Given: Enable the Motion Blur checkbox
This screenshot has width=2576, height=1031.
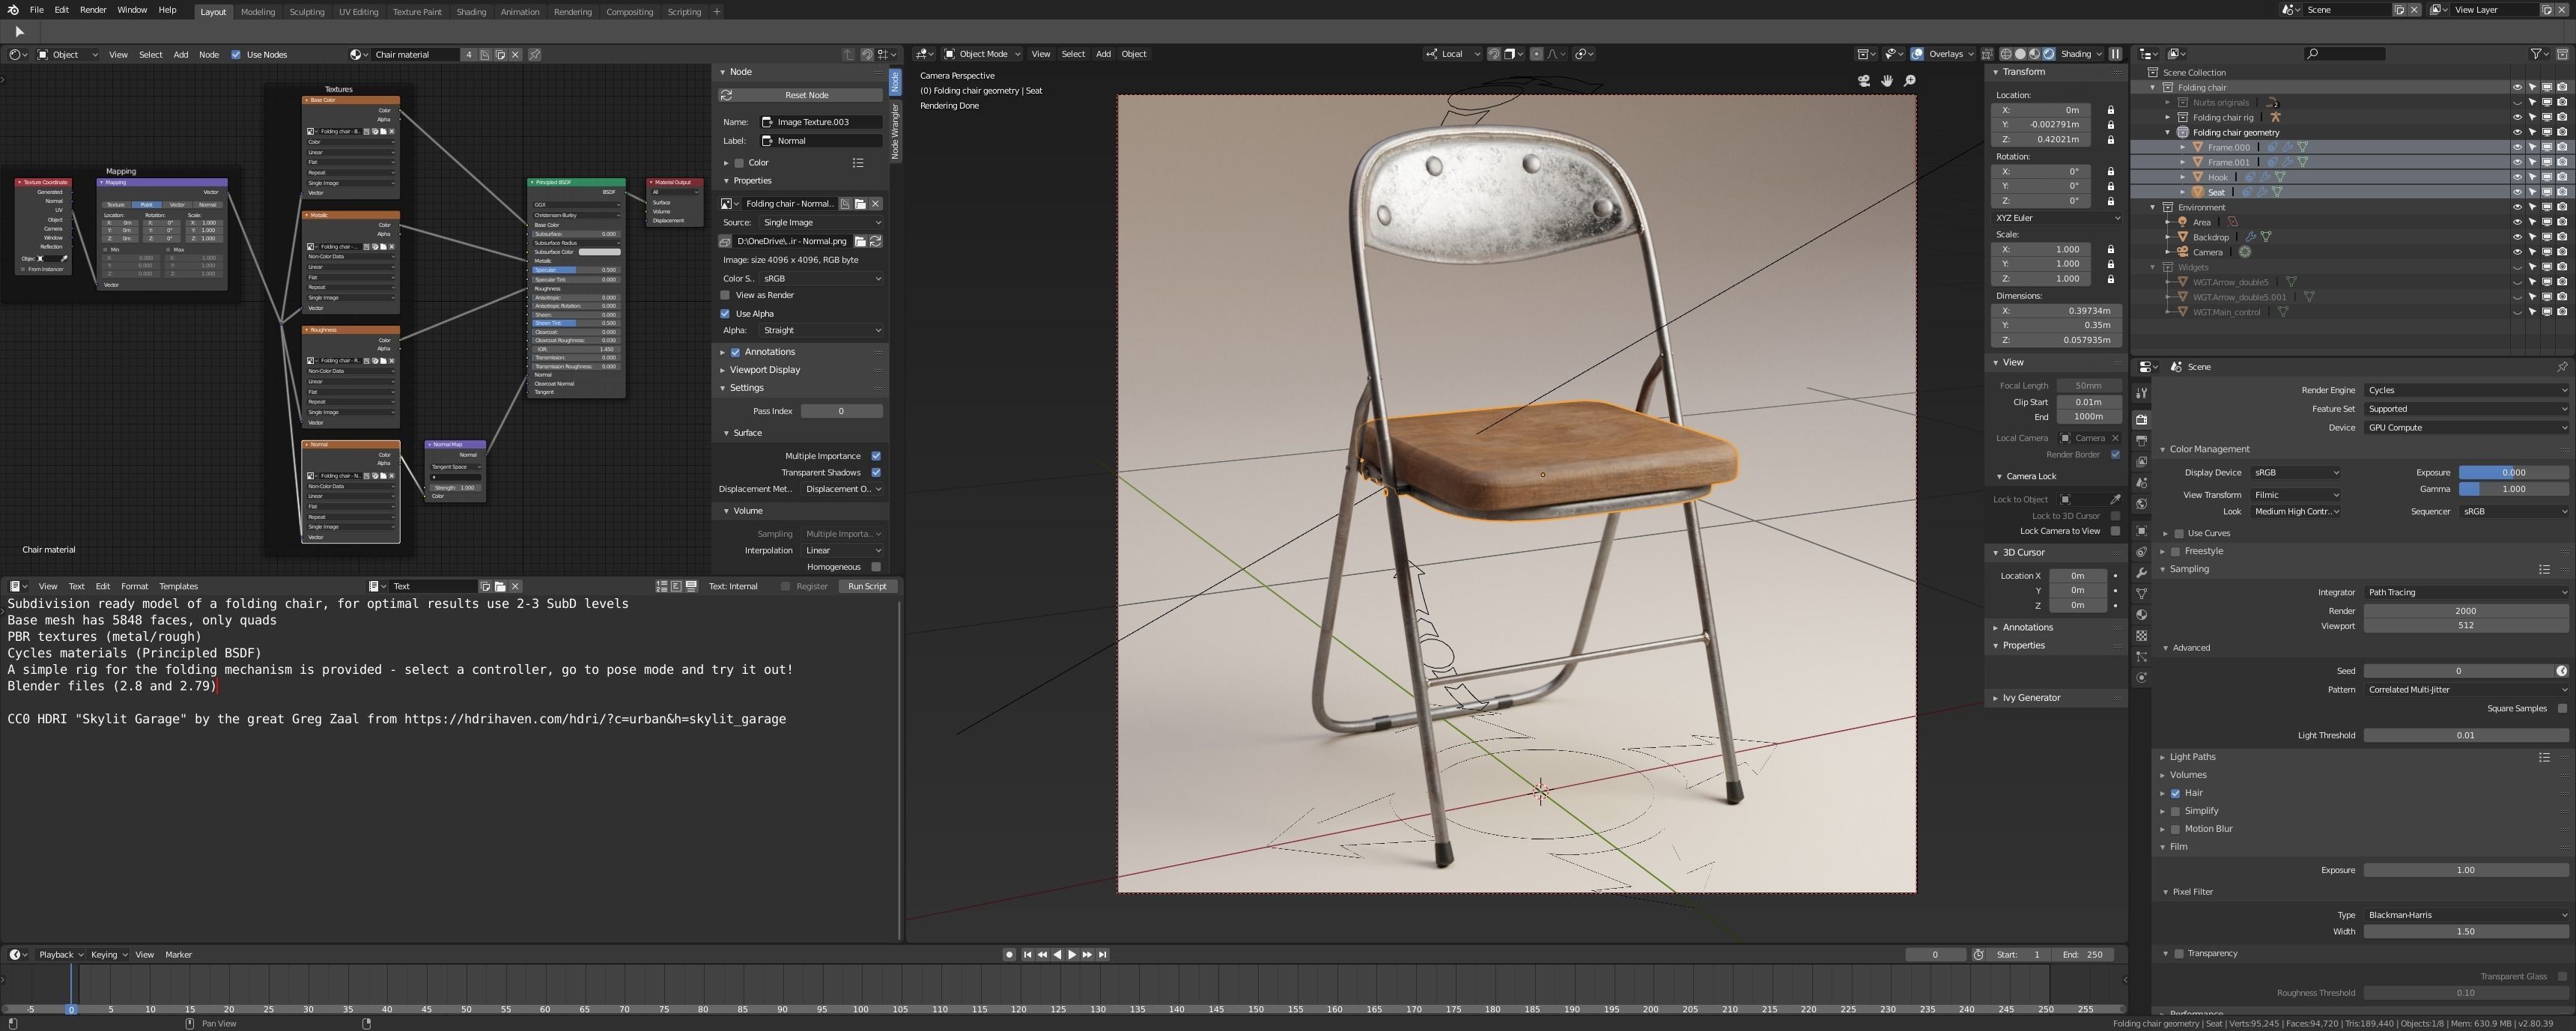Looking at the screenshot, I should (2175, 829).
